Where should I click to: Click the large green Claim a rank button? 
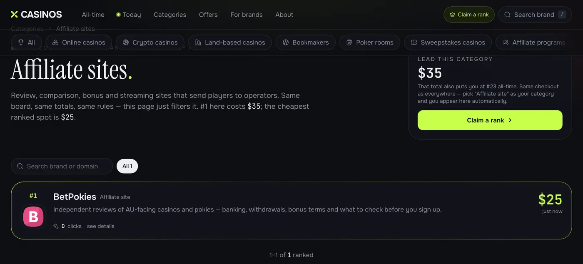pos(490,120)
